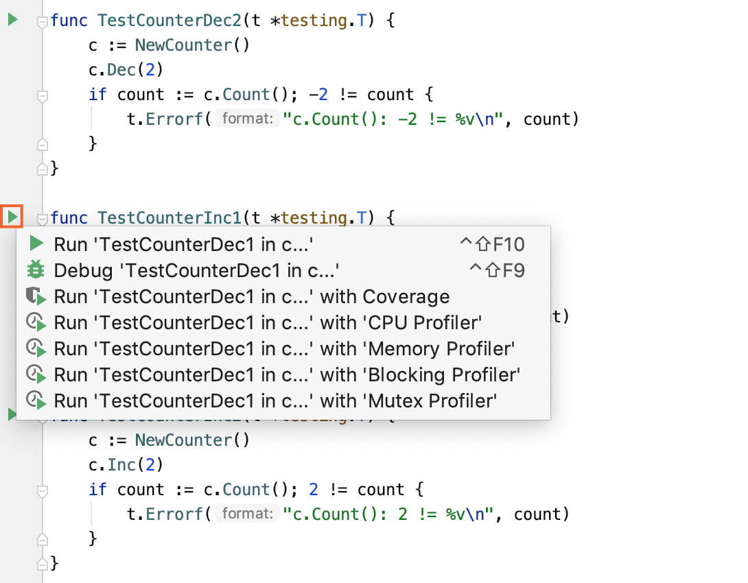The height and width of the screenshot is (583, 748).
Task: Click the green play icon of Run entry
Action: click(x=36, y=243)
